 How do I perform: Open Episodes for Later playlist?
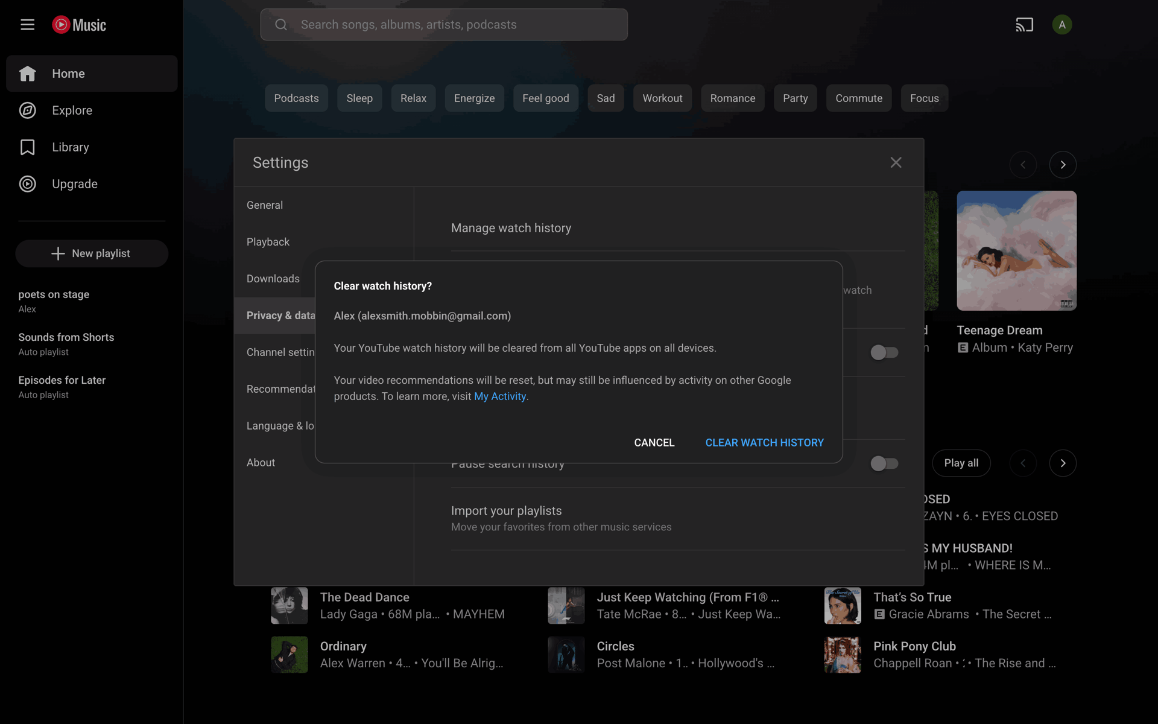click(92, 387)
